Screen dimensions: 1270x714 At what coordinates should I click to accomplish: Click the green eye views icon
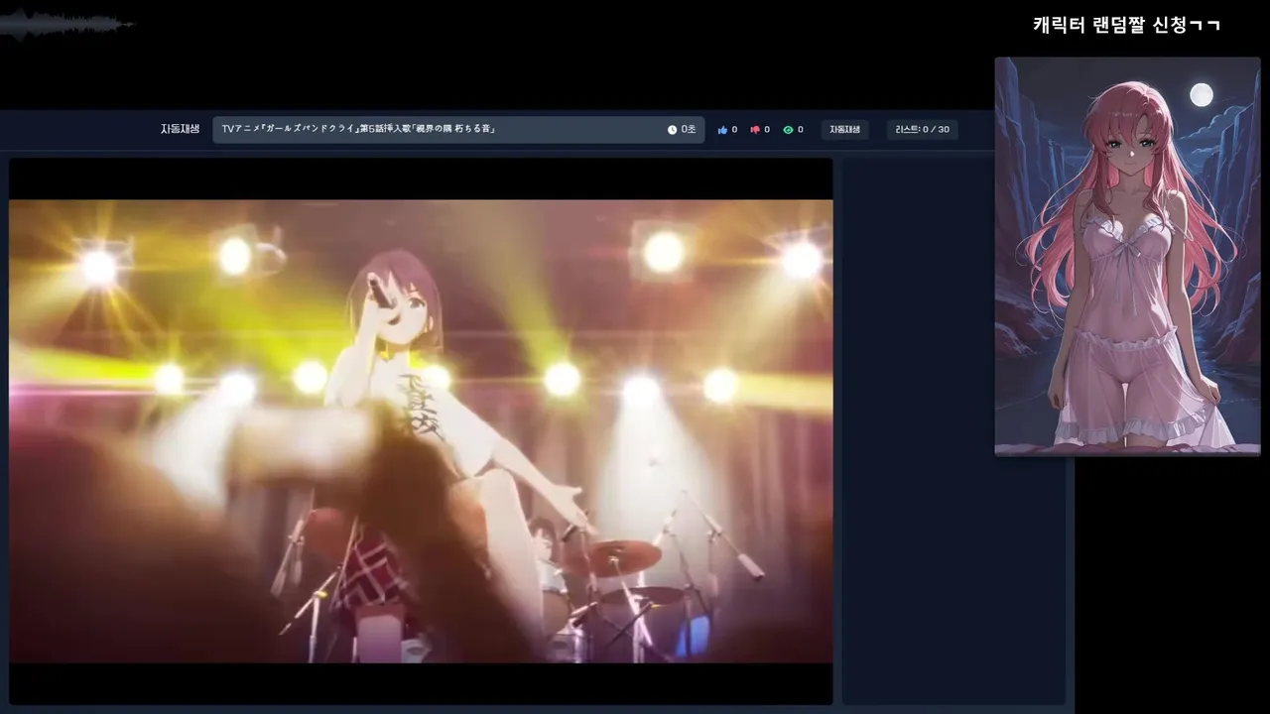[788, 130]
